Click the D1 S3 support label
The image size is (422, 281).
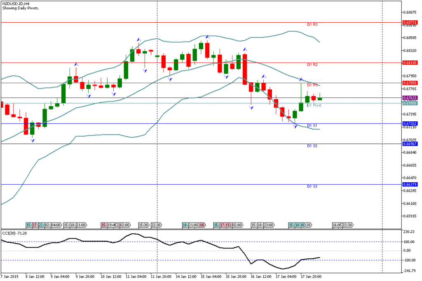[312, 187]
